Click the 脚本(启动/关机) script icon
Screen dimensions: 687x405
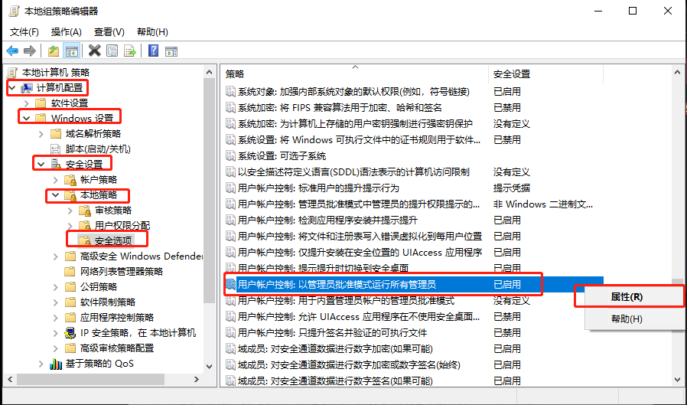click(x=56, y=149)
